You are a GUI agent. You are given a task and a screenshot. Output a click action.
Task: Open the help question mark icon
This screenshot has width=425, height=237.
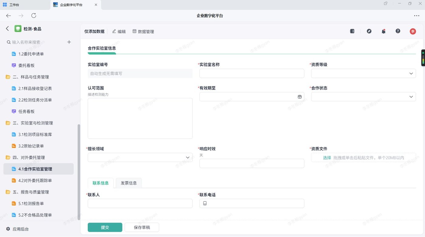398,31
